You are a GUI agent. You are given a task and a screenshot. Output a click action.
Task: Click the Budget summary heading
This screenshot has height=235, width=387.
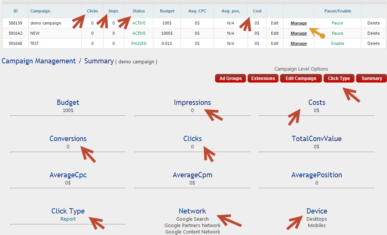coord(68,103)
